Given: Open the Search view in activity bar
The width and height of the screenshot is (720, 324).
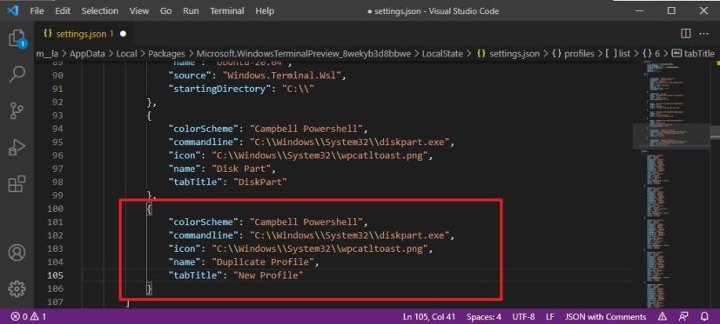Looking at the screenshot, I should pyautogui.click(x=17, y=75).
